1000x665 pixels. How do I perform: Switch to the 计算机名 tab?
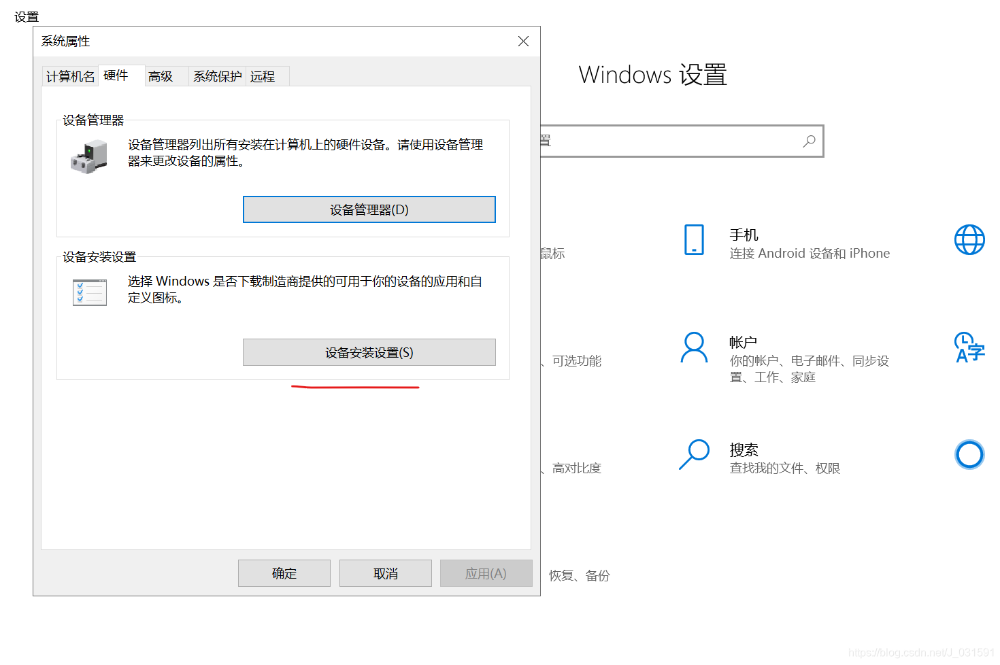[70, 76]
